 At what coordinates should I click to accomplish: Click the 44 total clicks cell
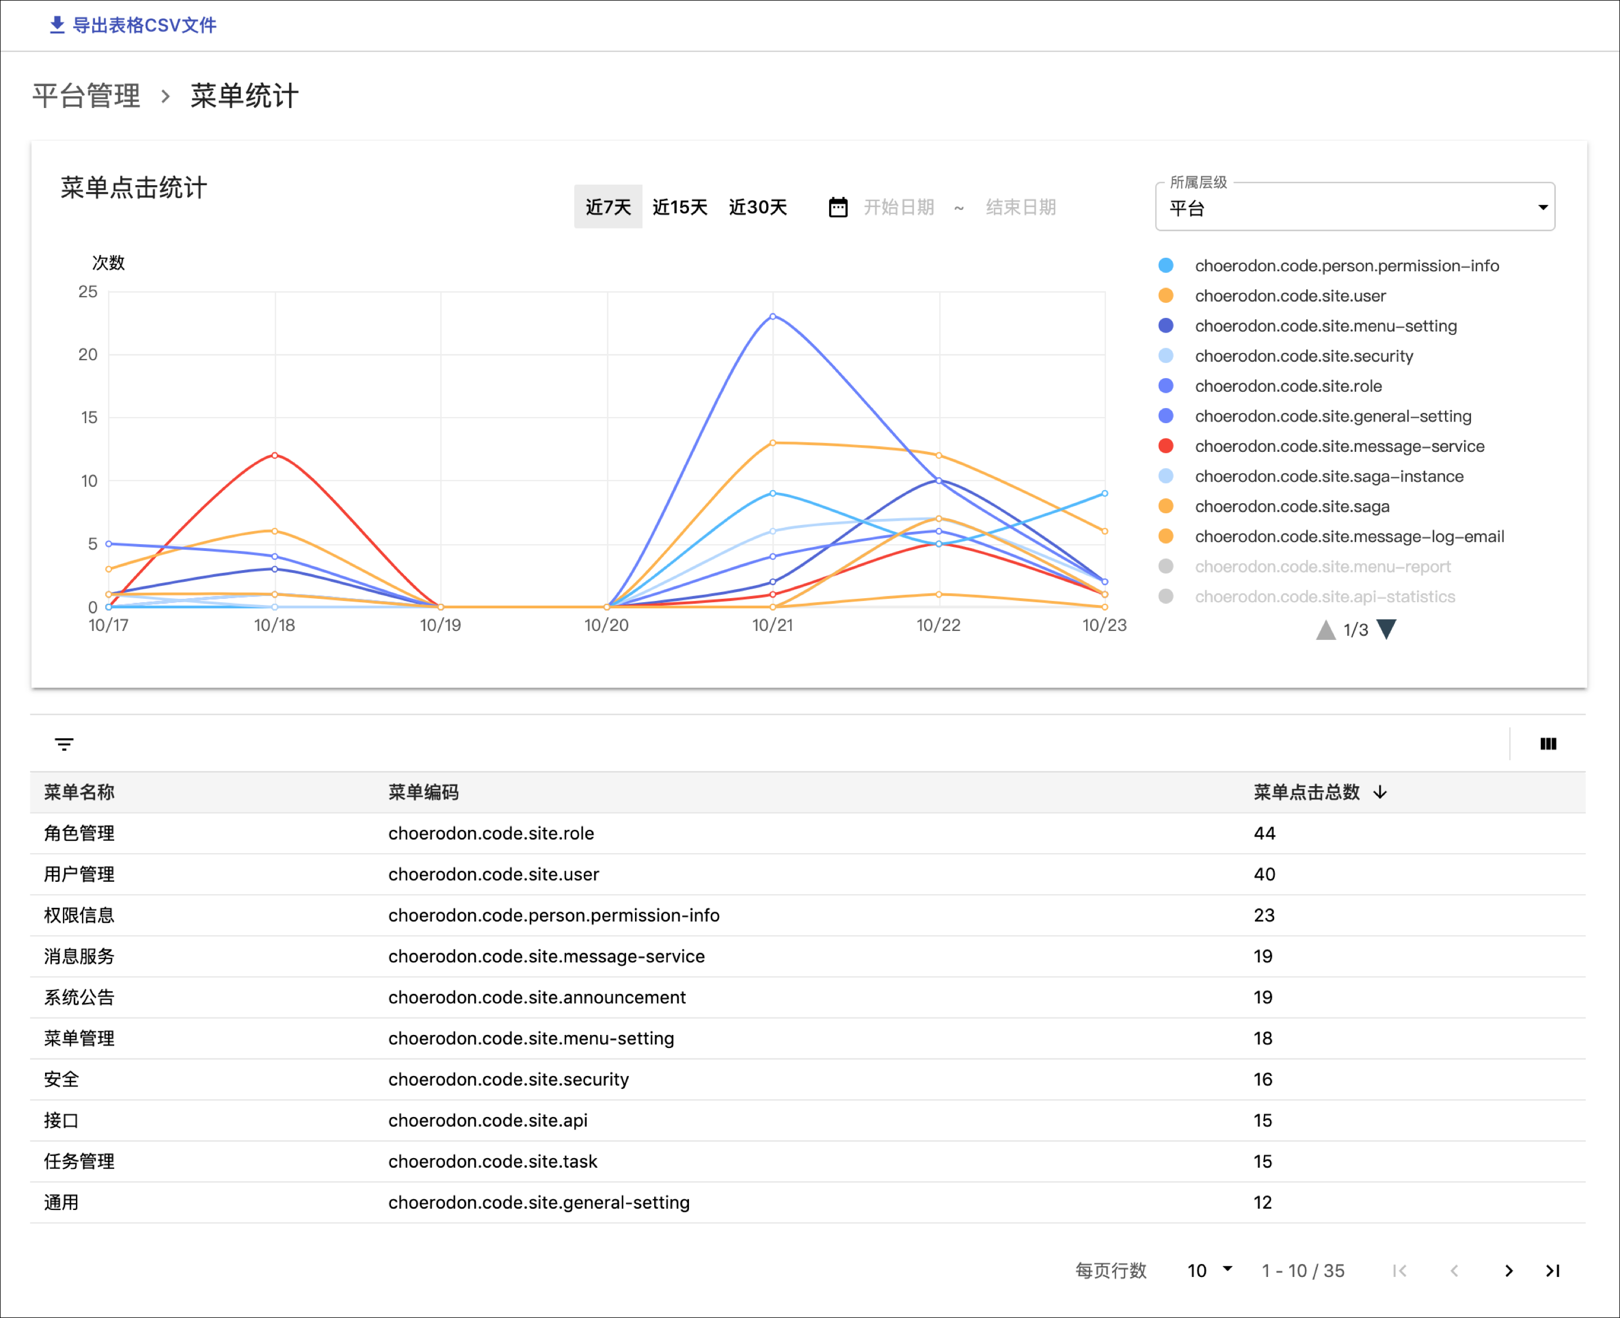pyautogui.click(x=1264, y=833)
